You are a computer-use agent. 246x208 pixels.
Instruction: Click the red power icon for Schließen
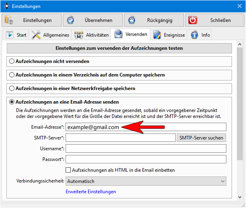[193, 20]
